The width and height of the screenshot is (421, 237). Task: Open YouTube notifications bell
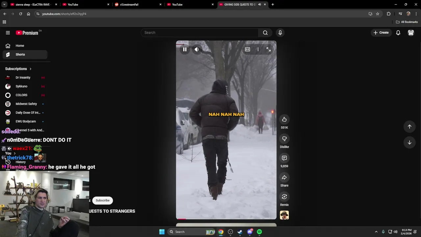(x=398, y=33)
